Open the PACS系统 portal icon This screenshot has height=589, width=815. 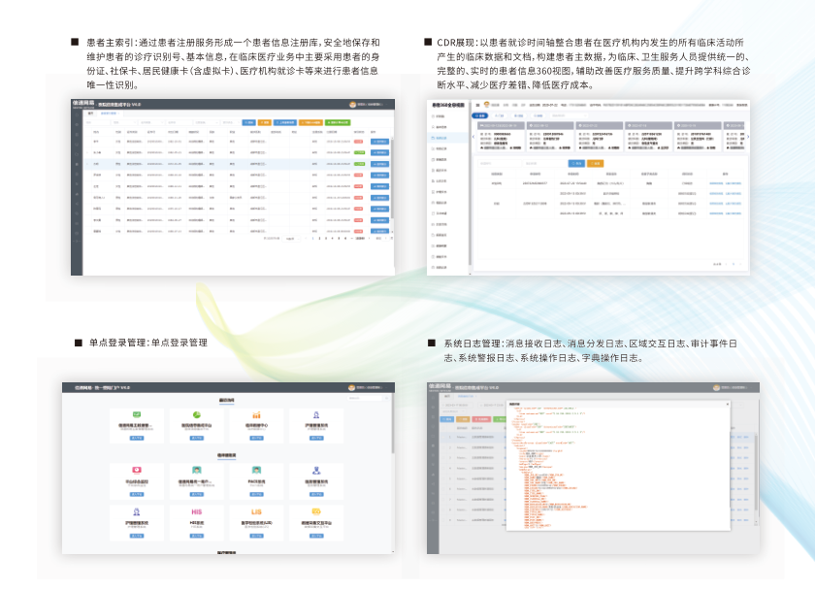[257, 470]
